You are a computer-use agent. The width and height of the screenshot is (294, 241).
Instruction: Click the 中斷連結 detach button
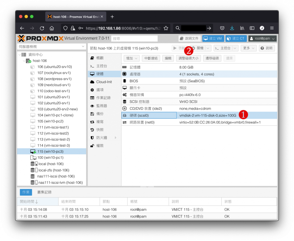click(x=151, y=58)
